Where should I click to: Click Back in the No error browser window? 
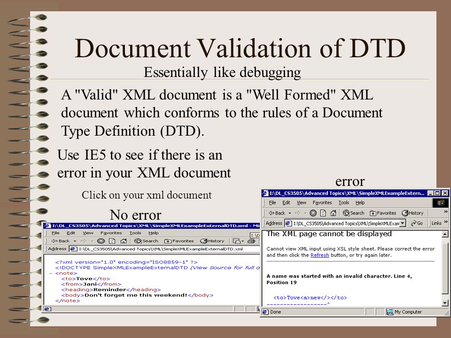61,241
